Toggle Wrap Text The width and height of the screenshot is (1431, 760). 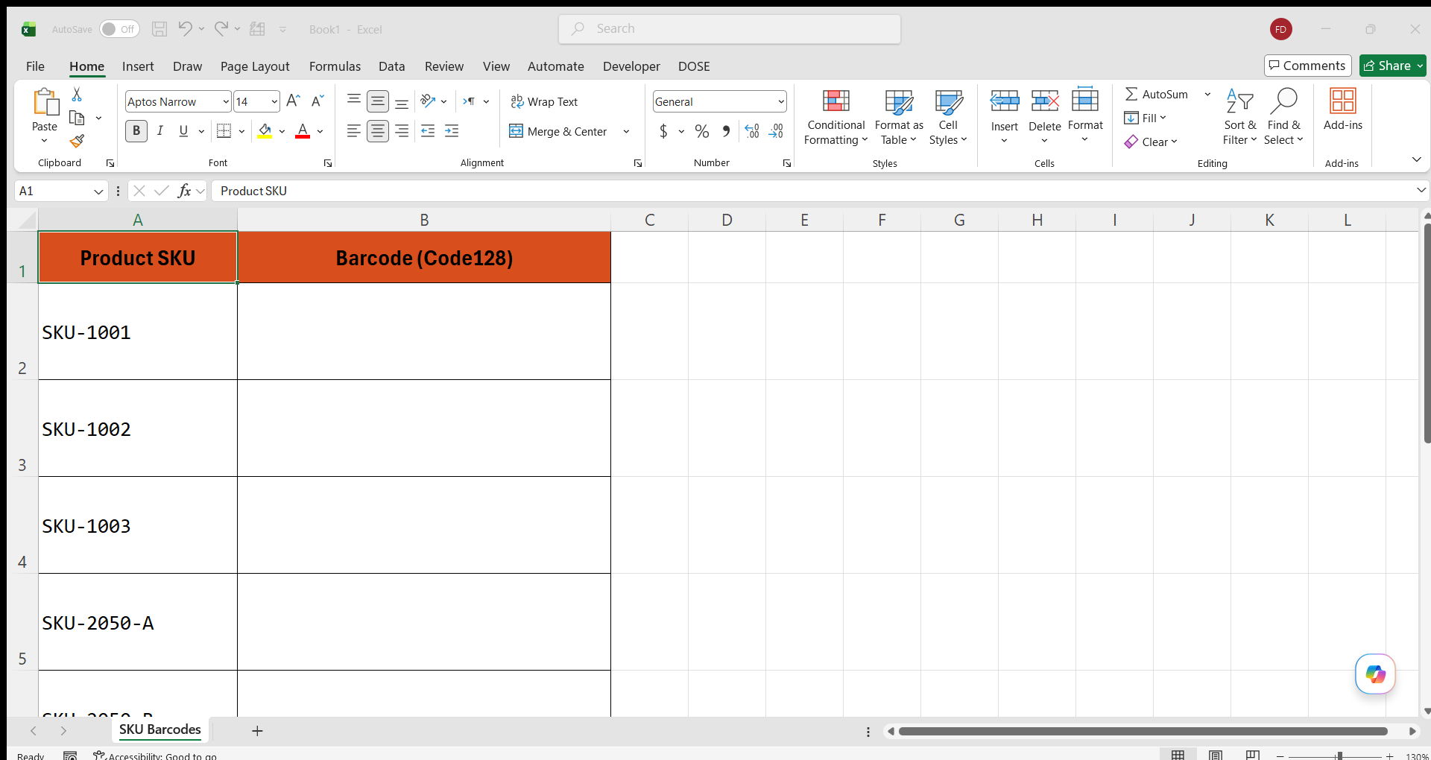coord(544,101)
